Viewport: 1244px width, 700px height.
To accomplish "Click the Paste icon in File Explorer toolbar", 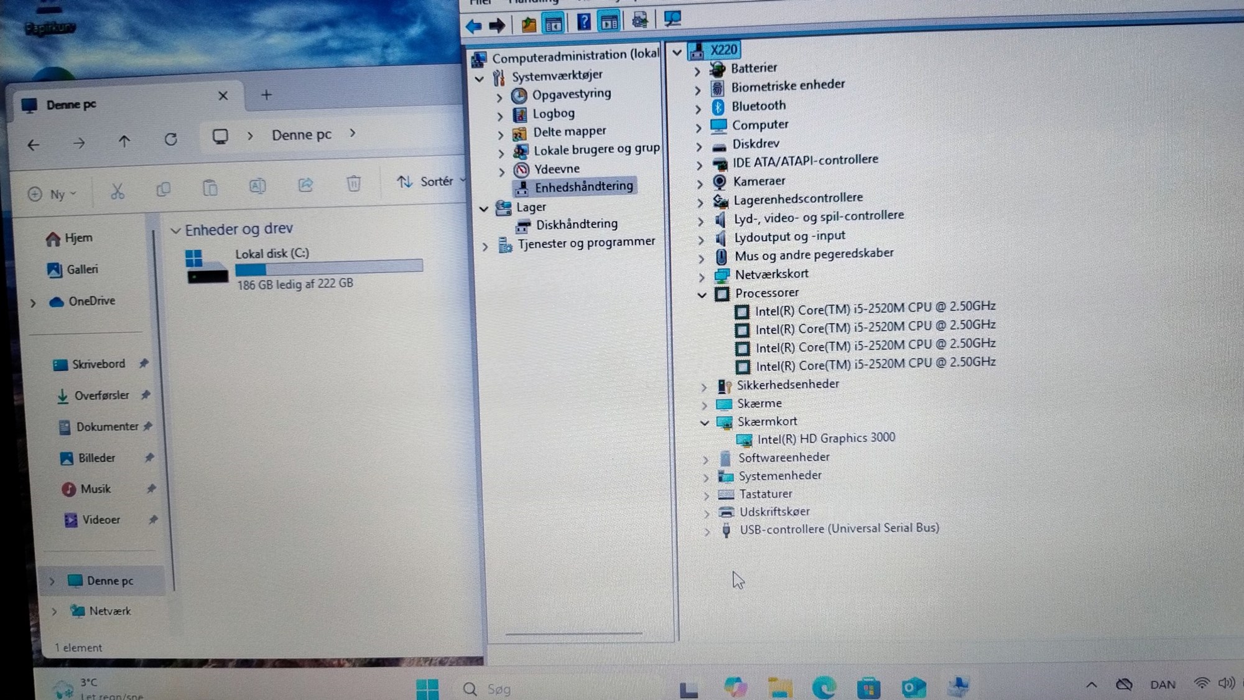I will (x=210, y=187).
